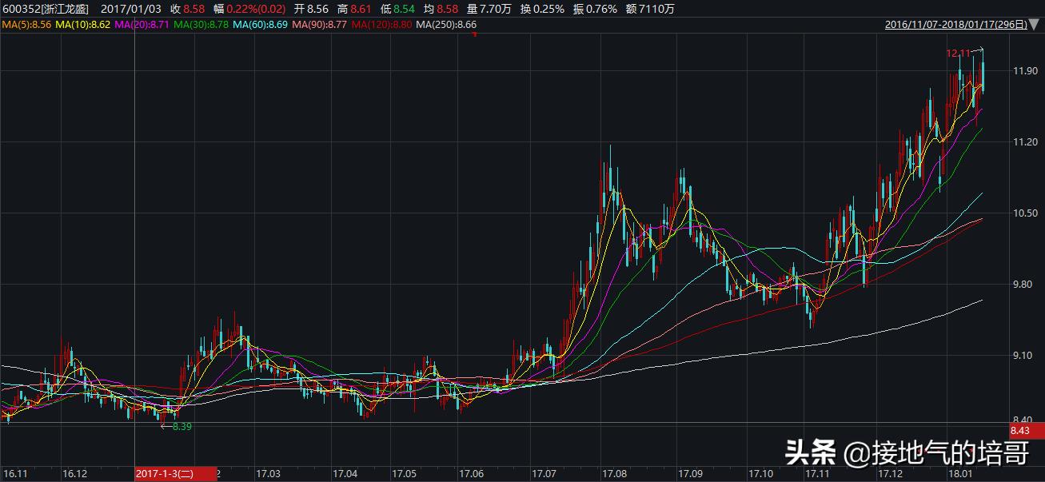Select the MA(120) indicator label
This screenshot has width=1045, height=482.
tap(382, 26)
